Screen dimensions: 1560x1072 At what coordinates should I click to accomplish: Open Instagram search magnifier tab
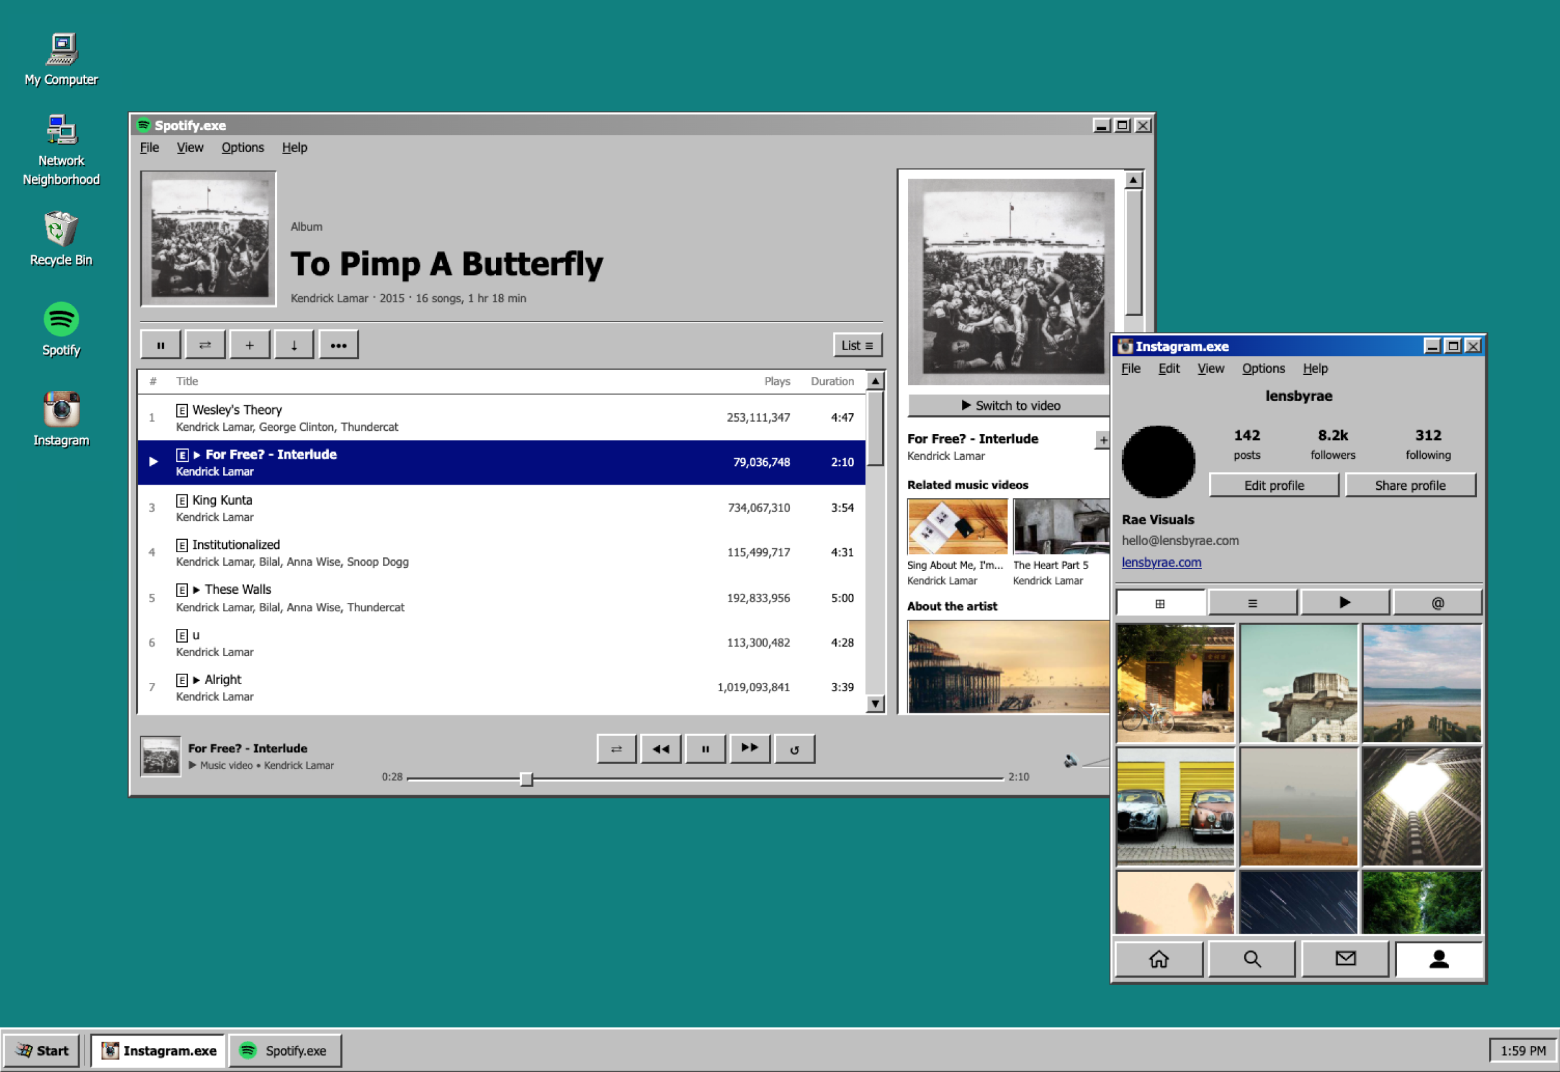(1252, 959)
